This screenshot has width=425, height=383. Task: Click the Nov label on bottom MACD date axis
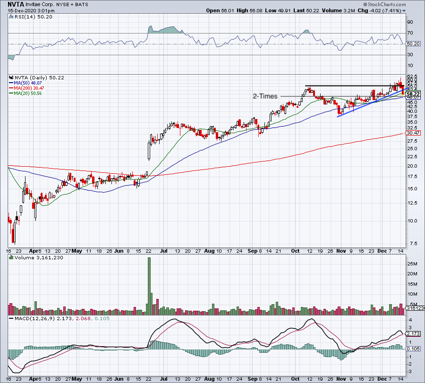(341, 379)
